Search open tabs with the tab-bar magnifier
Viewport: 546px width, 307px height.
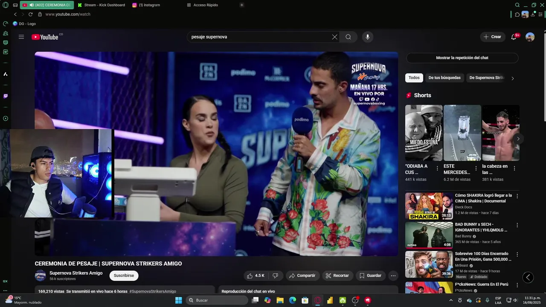click(x=517, y=5)
